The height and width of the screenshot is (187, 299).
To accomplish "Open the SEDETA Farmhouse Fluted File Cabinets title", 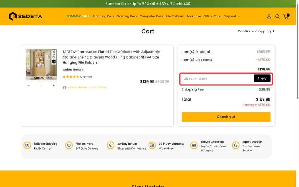I will (x=112, y=57).
